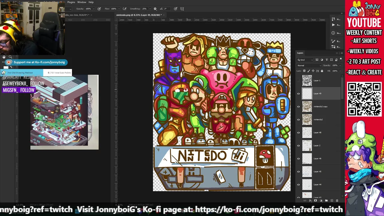Toggle pressure for opacity icon
Screen dimensions: 384x216
coord(99,9)
